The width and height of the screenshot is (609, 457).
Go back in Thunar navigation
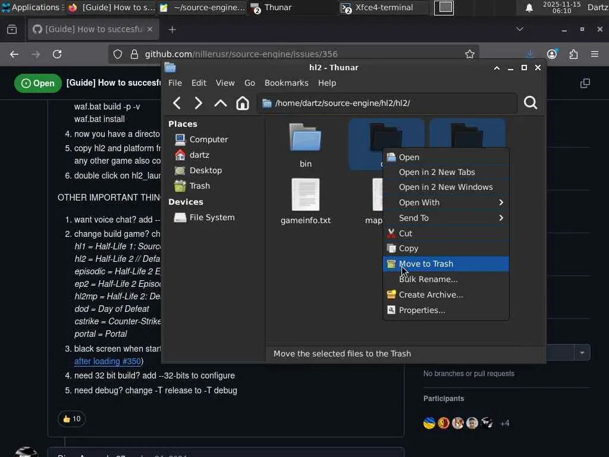pyautogui.click(x=177, y=103)
